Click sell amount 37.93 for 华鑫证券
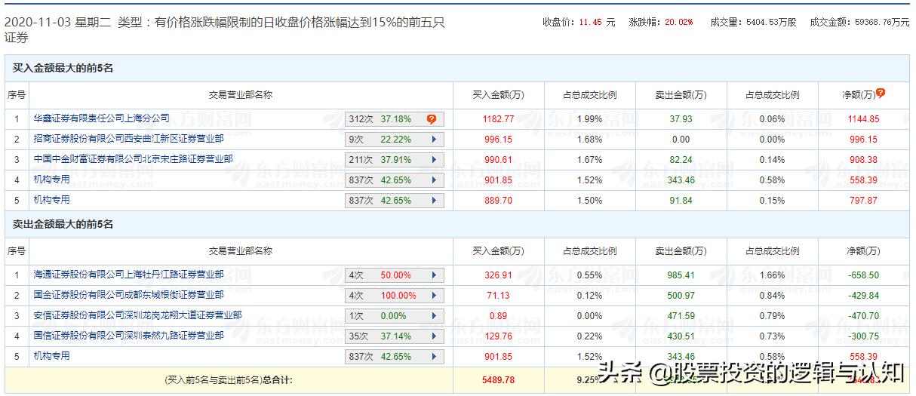This screenshot has width=916, height=396. pyautogui.click(x=681, y=119)
